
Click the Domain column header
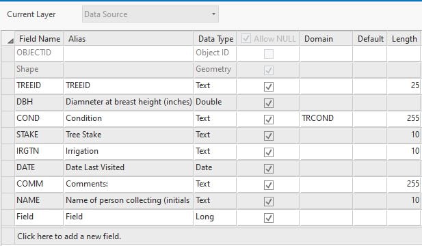[x=326, y=38]
